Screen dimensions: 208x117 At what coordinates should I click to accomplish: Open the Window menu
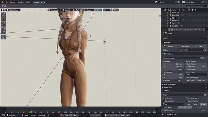coord(21,2)
